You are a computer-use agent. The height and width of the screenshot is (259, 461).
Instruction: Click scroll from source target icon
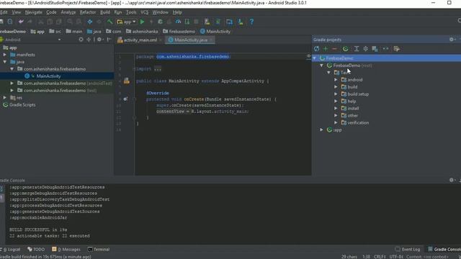pos(81,40)
